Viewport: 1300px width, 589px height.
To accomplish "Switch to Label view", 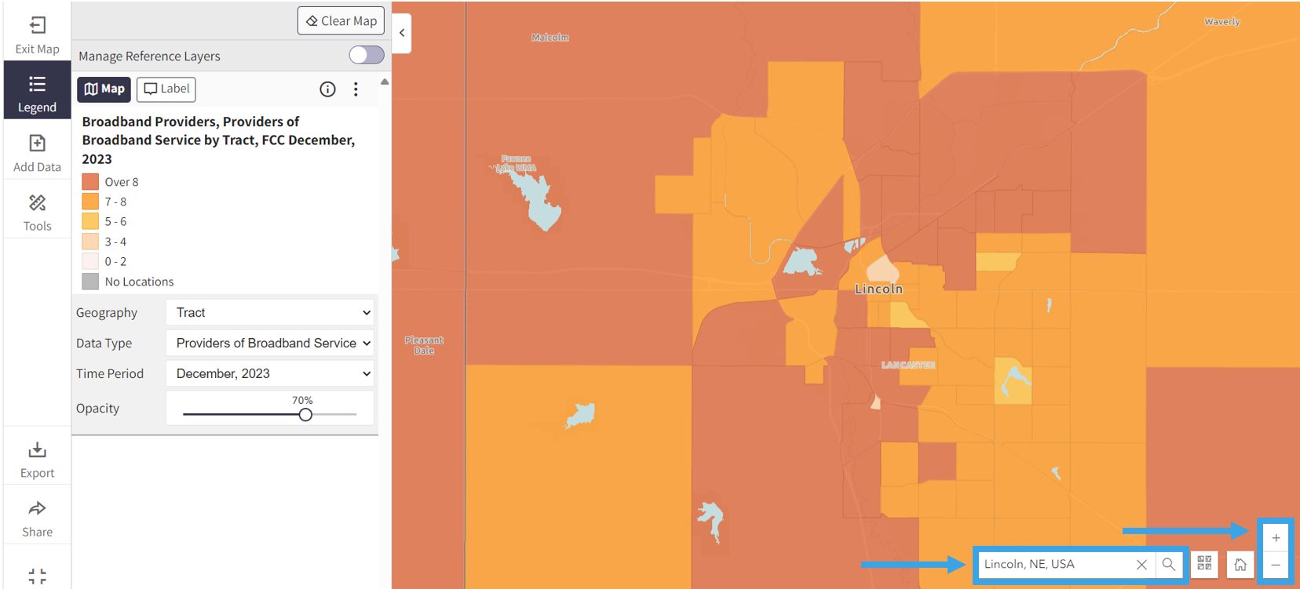I will tap(166, 89).
